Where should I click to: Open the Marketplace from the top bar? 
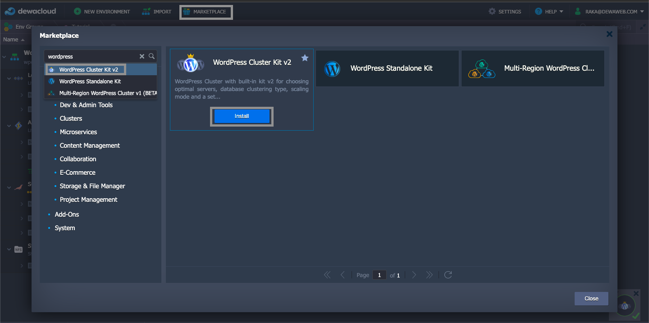pos(206,12)
